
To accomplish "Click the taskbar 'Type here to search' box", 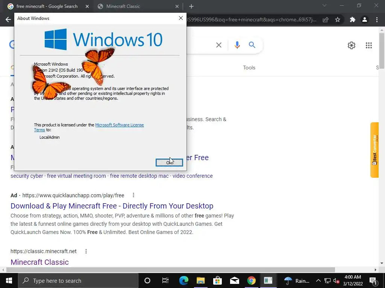I will [x=78, y=280].
